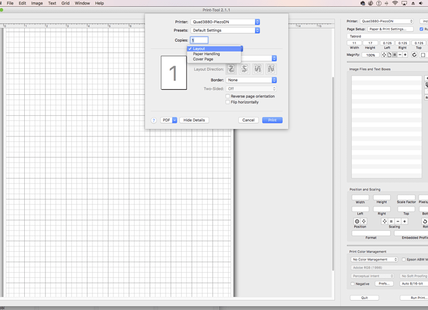Click the refresh icon beside Magnify
This screenshot has height=310, width=428.
coord(414,55)
